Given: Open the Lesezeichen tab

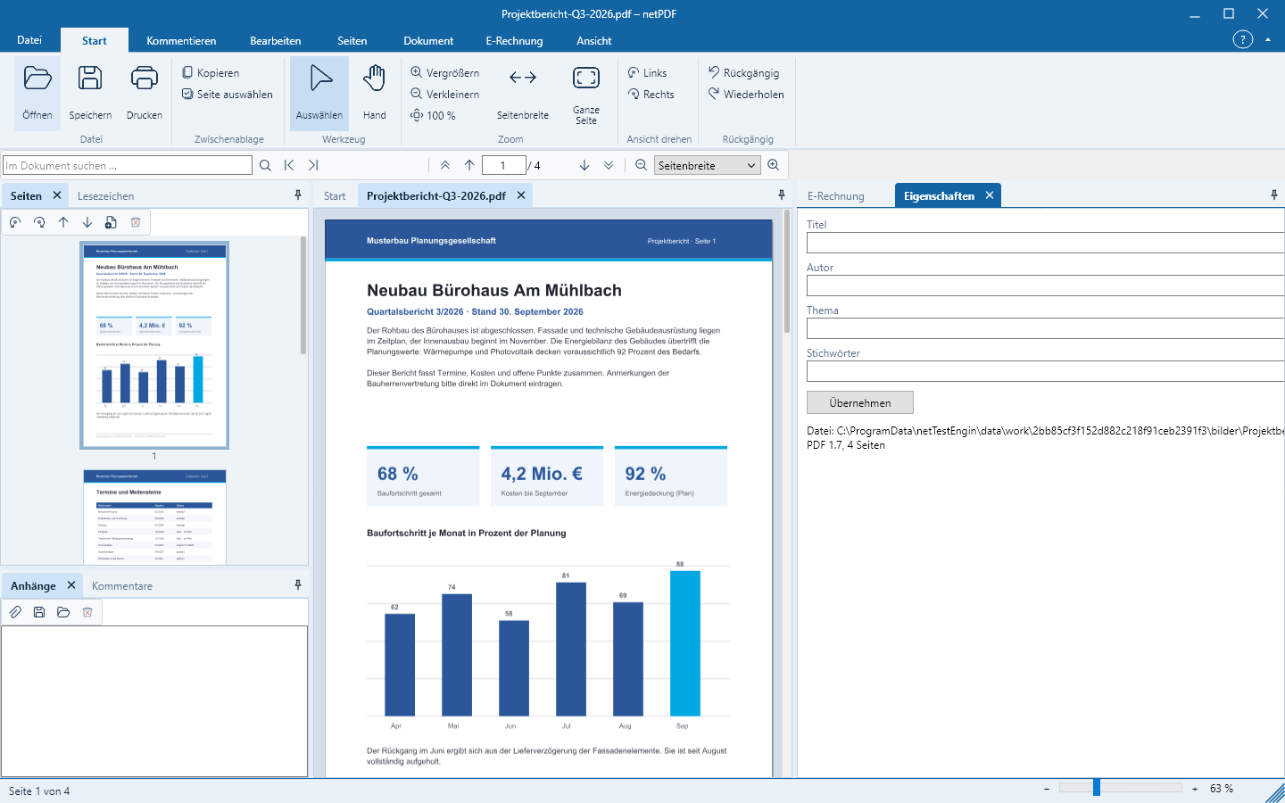Looking at the screenshot, I should pyautogui.click(x=105, y=196).
